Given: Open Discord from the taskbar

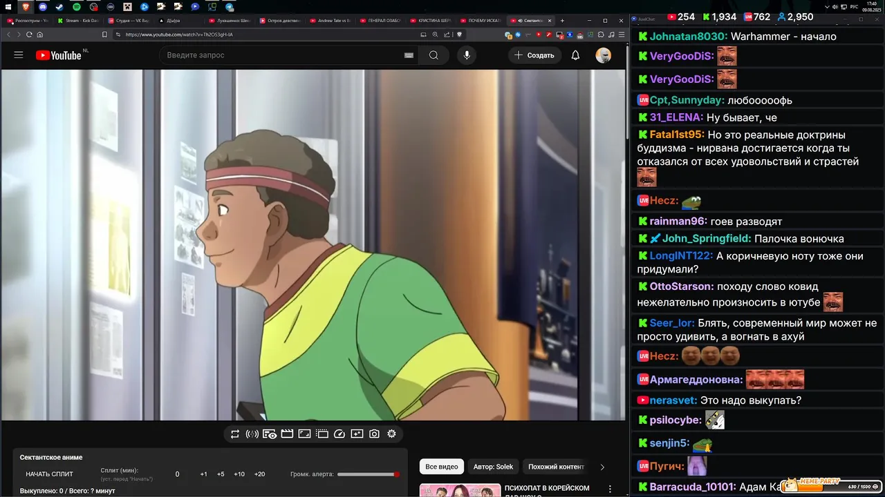Looking at the screenshot, I should click(x=43, y=7).
